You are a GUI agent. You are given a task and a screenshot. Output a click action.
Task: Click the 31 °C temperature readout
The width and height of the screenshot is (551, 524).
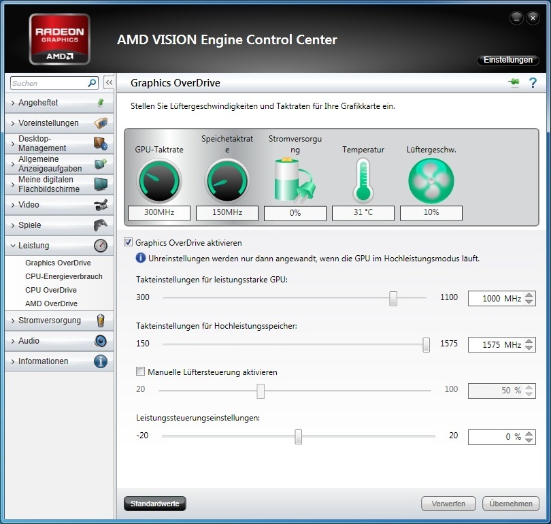pyautogui.click(x=363, y=212)
